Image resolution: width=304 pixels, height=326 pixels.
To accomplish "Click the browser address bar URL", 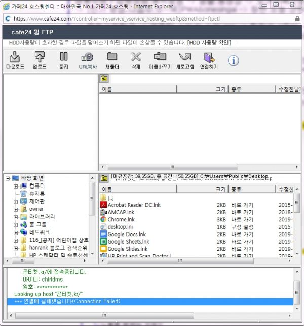I will (x=117, y=19).
